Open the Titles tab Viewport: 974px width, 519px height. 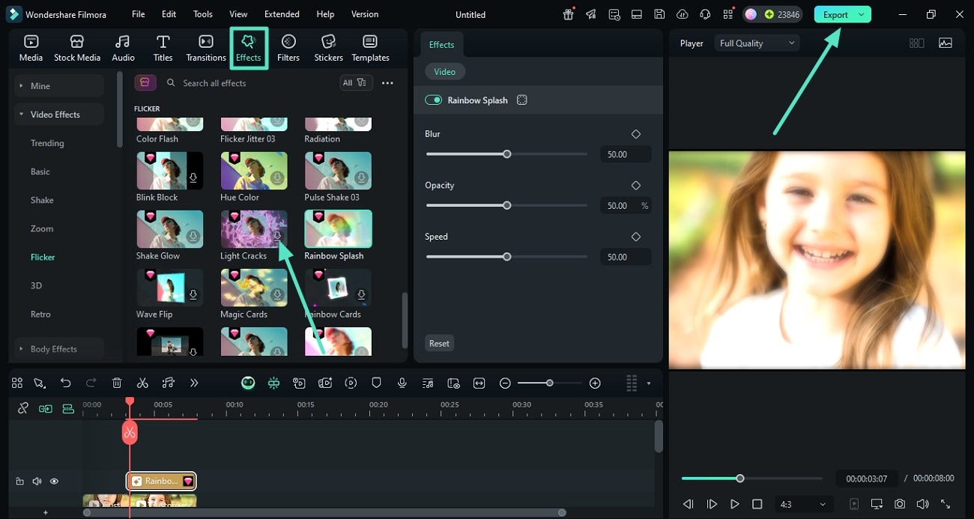pyautogui.click(x=163, y=48)
